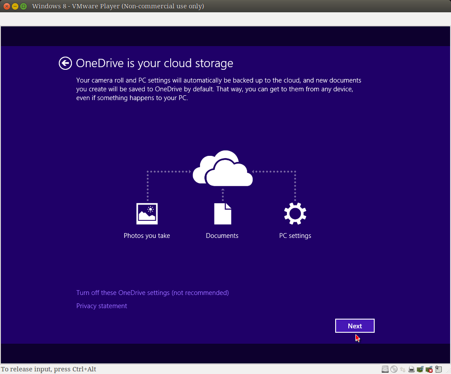Screen dimensions: 451x374
Task: Maximize the VMware Player window
Action: coord(24,6)
